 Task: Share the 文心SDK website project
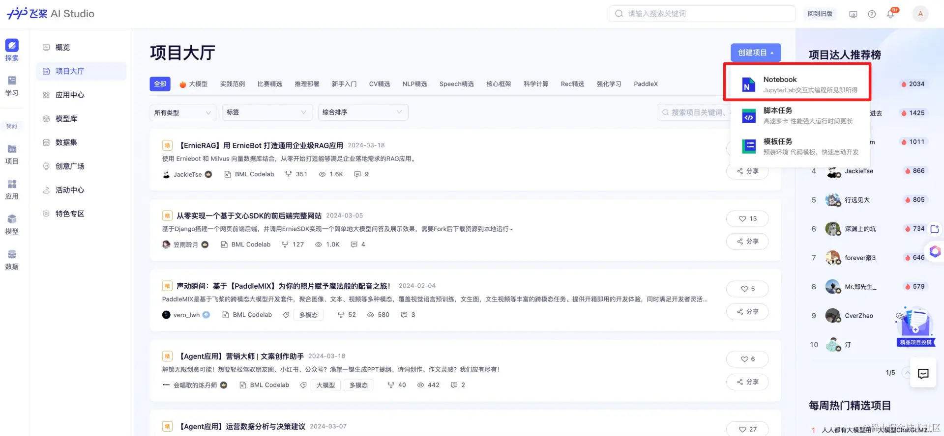747,241
